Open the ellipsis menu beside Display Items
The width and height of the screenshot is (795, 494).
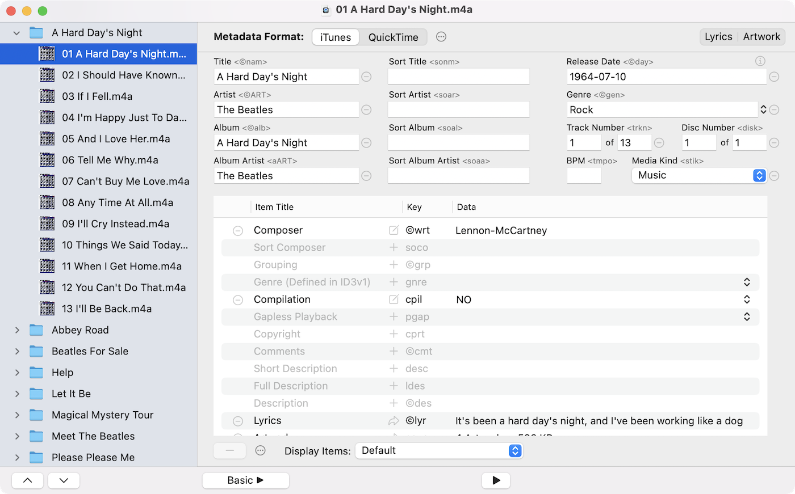(x=261, y=451)
